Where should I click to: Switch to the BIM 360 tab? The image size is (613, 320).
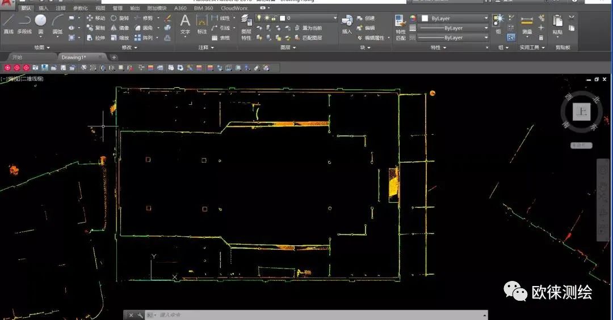[x=204, y=8]
